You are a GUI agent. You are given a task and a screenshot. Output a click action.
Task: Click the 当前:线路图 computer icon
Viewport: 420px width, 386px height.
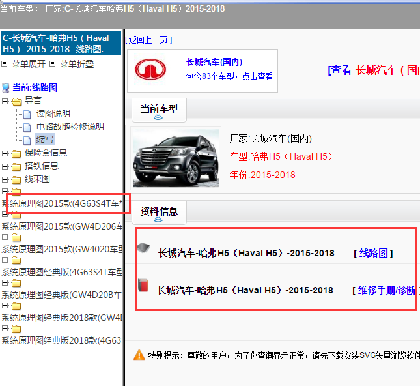[6, 88]
